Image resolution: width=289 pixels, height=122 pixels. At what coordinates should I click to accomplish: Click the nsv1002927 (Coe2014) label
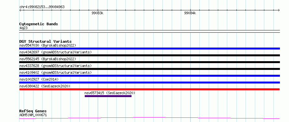pos(39,79)
